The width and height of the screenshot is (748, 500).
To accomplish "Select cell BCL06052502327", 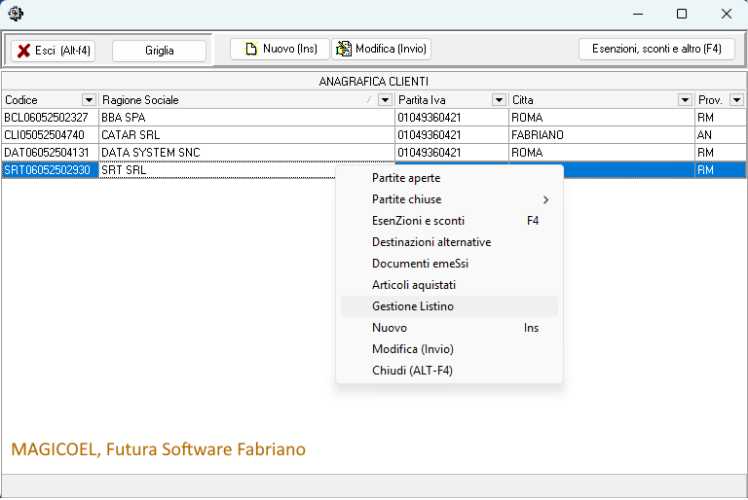I will [50, 118].
